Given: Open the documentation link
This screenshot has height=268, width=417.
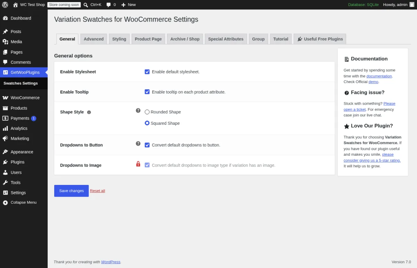Looking at the screenshot, I should (379, 76).
